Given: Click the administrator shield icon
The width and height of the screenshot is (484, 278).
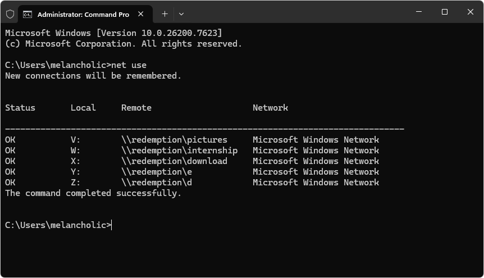Looking at the screenshot, I should (x=10, y=14).
